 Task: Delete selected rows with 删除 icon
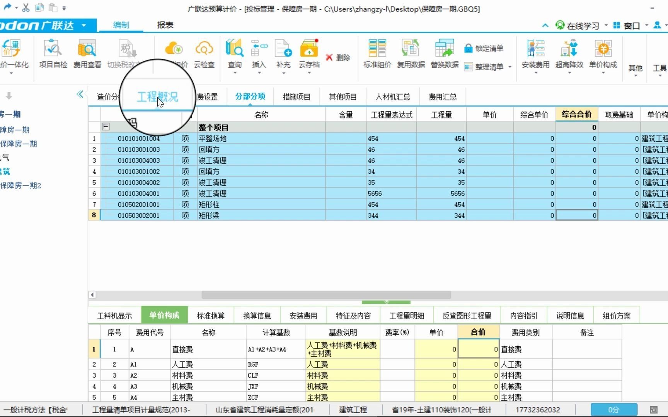click(x=338, y=57)
